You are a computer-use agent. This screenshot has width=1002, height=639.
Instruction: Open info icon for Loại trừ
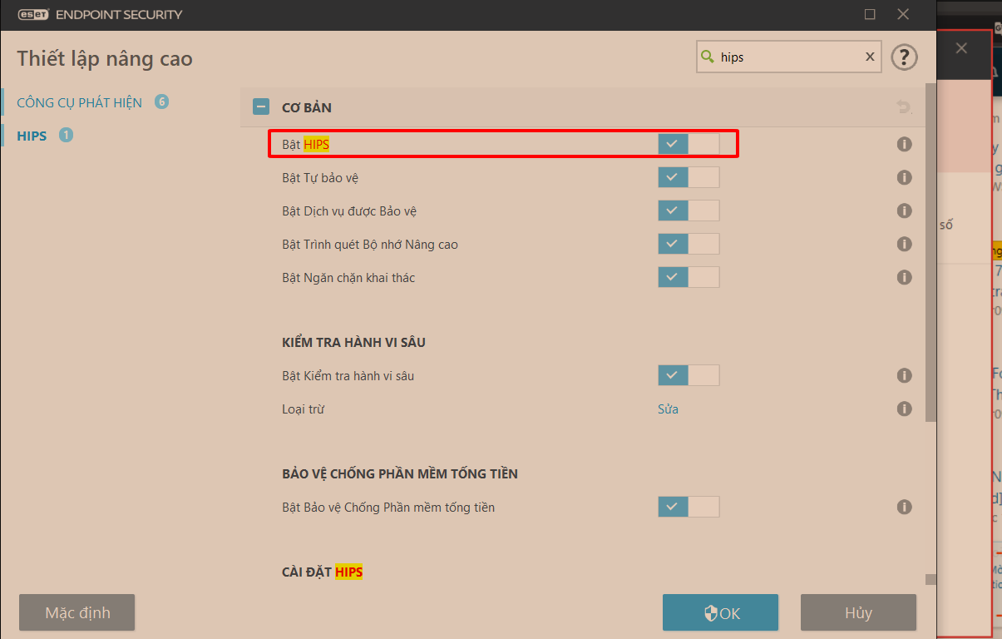point(905,409)
